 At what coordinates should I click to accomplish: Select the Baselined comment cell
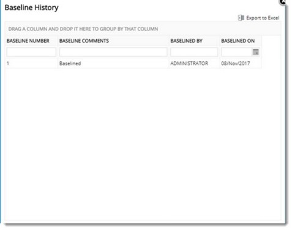point(113,64)
